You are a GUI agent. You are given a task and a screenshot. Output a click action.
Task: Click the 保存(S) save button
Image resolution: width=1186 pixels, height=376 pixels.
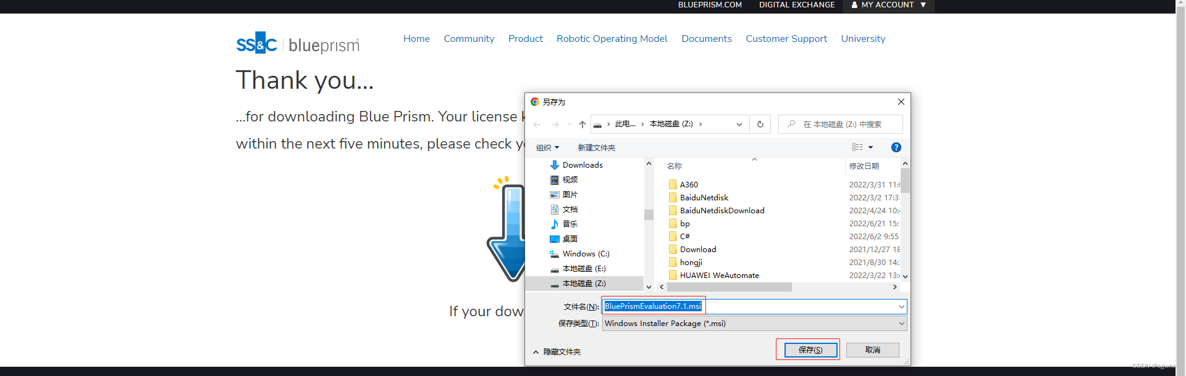click(x=810, y=350)
